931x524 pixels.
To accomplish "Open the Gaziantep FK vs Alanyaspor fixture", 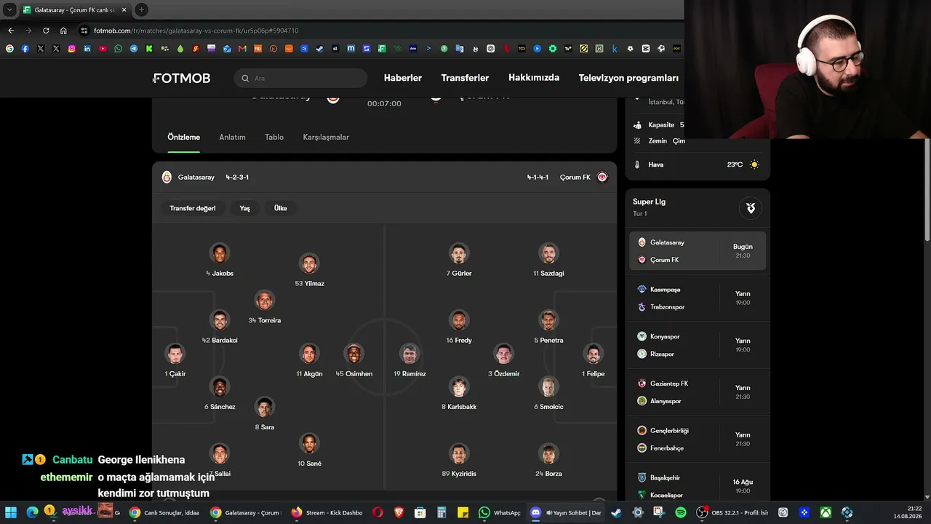I will 698,392.
